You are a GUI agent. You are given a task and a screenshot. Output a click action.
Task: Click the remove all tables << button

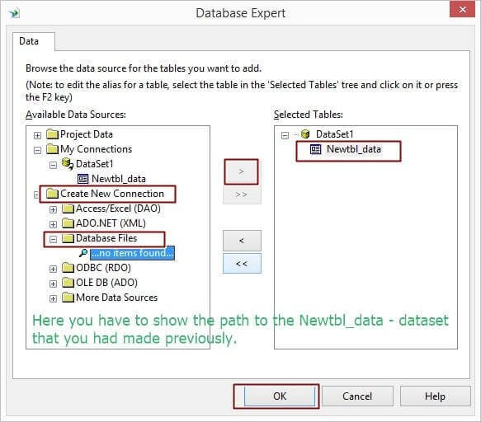[x=242, y=264]
